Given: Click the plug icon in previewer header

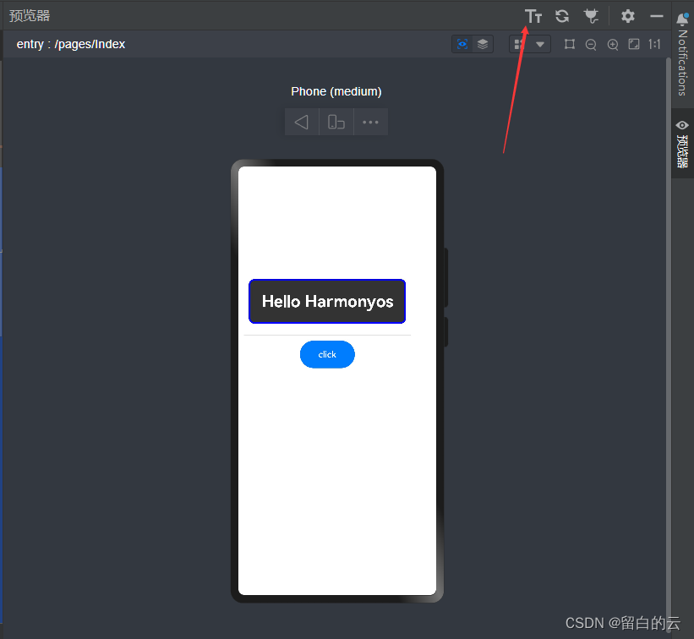Looking at the screenshot, I should click(591, 16).
